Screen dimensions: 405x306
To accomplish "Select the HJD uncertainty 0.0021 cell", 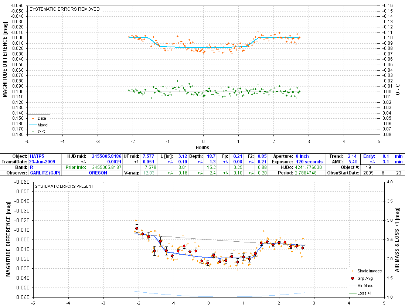I will (x=114, y=161).
